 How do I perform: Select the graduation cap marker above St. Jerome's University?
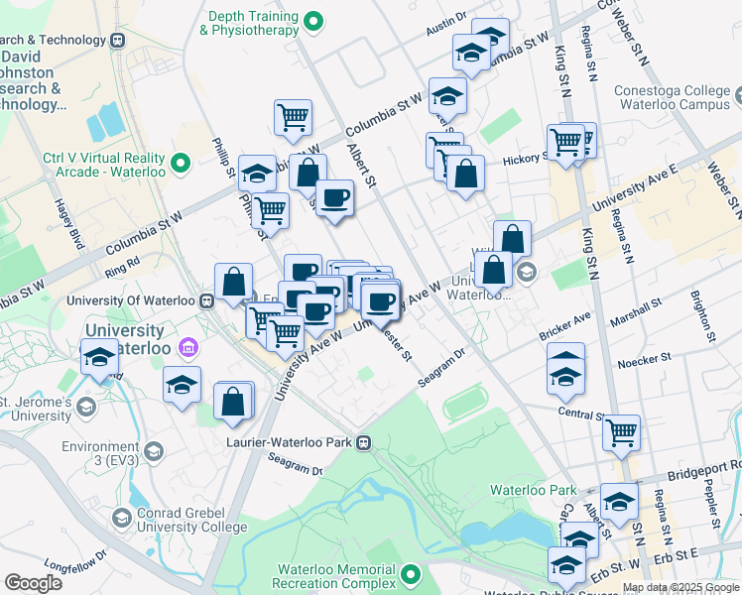99,359
